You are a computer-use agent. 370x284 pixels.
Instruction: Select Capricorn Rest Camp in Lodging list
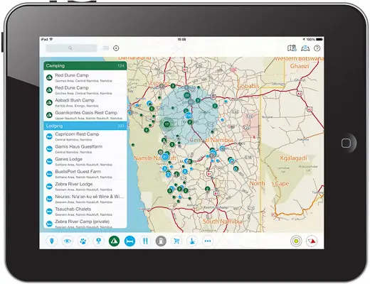coord(85,136)
